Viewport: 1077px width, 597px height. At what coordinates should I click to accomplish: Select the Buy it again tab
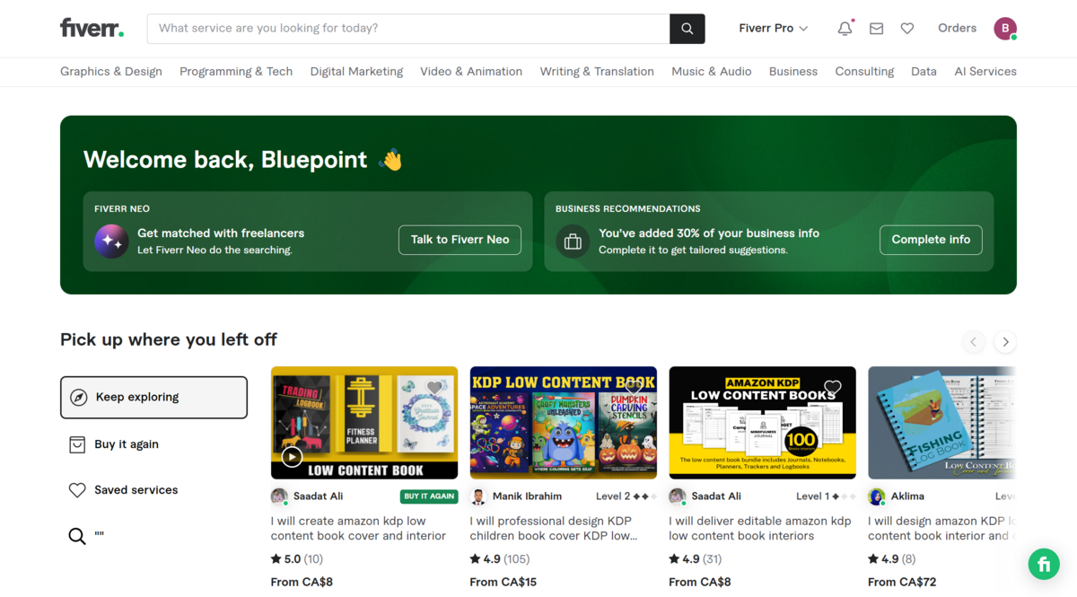coord(153,444)
